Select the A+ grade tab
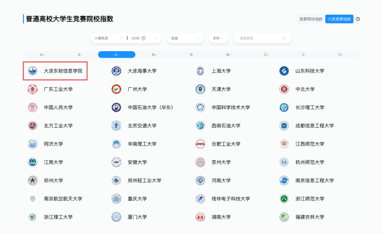Image resolution: width=383 pixels, height=234 pixels. [42, 55]
